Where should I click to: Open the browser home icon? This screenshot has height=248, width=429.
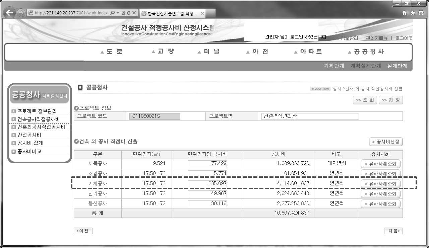click(x=405, y=13)
